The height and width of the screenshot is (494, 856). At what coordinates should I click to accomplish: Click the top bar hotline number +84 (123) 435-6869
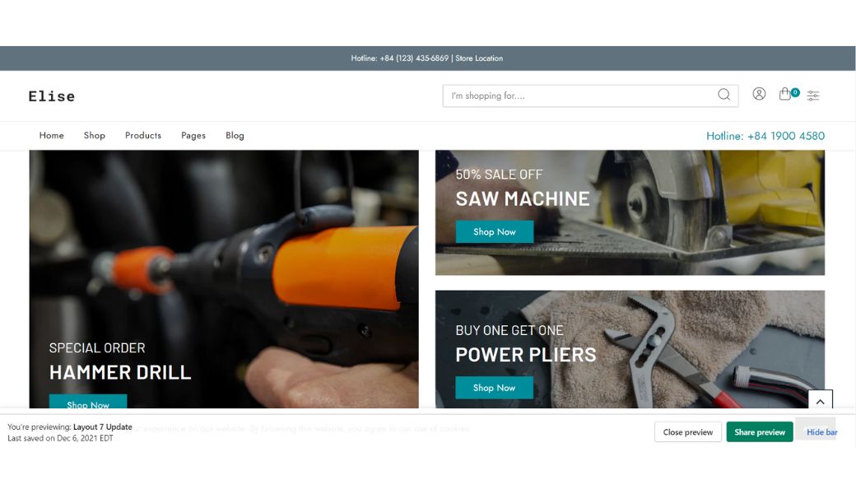pos(414,58)
